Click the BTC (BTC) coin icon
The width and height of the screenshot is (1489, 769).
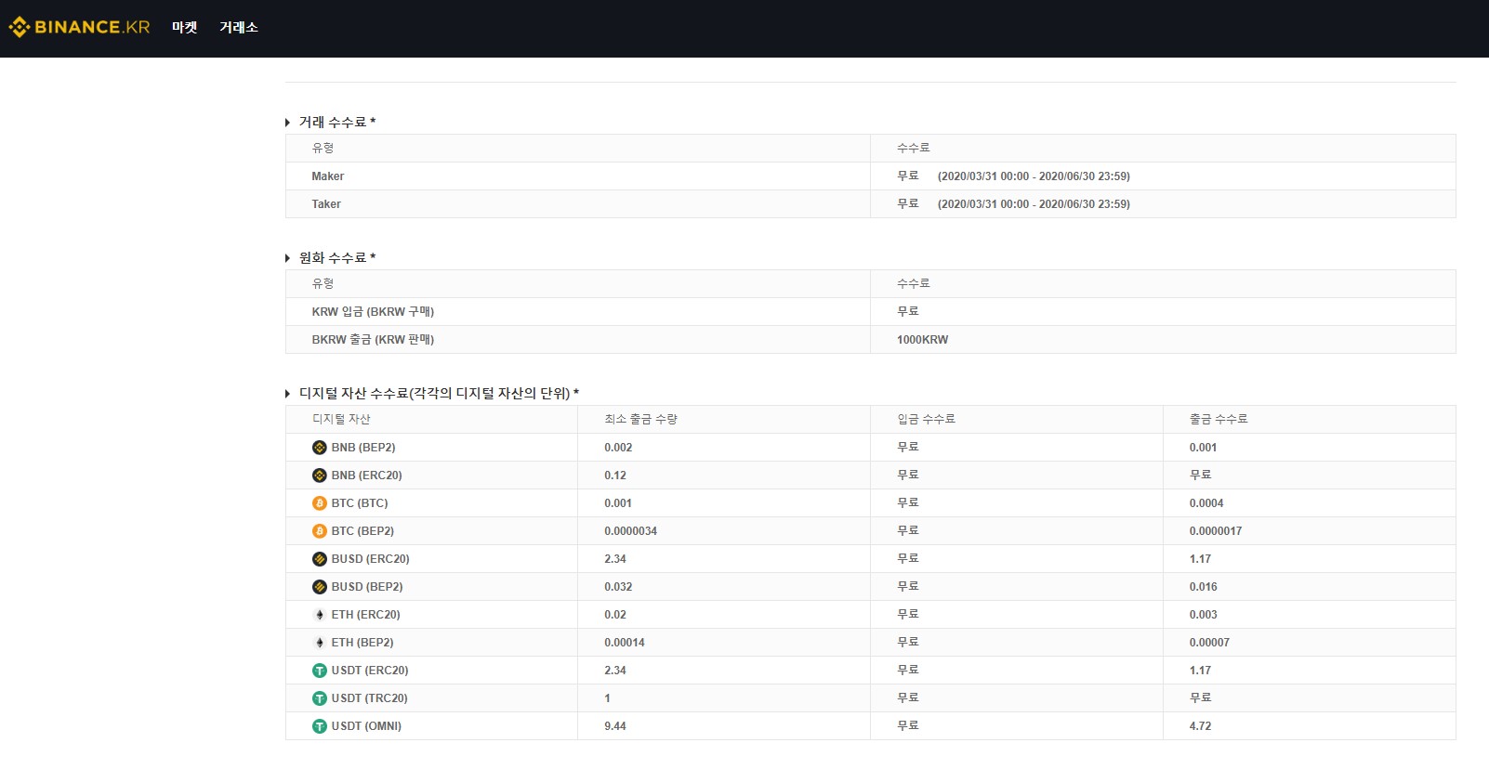tap(320, 503)
